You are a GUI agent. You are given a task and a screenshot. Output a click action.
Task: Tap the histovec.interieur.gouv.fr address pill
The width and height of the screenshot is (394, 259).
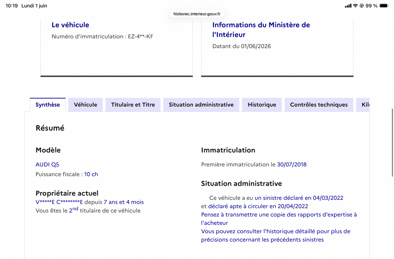pyautogui.click(x=197, y=14)
